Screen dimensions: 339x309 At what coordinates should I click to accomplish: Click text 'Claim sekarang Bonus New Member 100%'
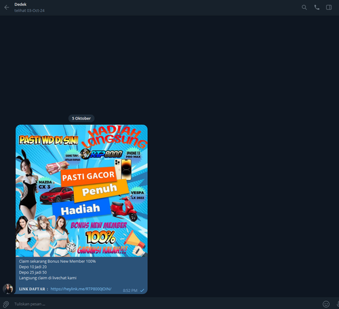point(57,261)
